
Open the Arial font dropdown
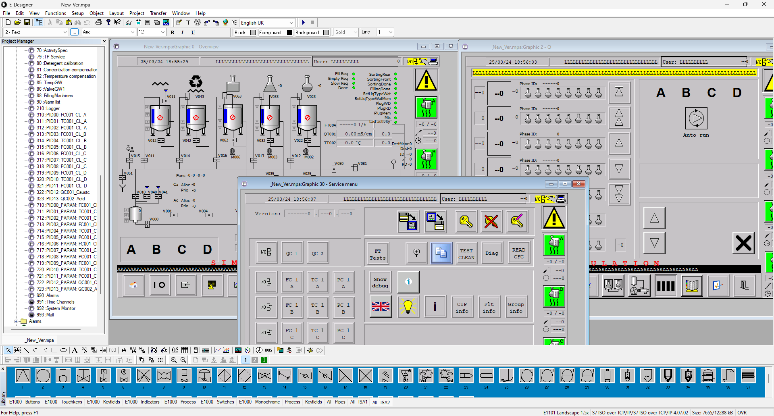(132, 32)
